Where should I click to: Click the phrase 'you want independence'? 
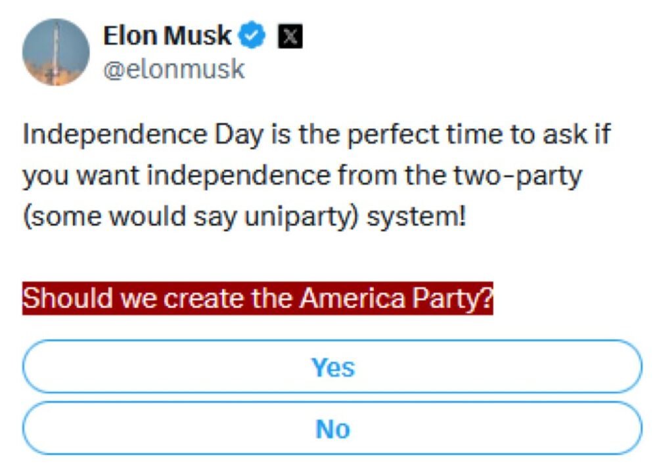tap(176, 176)
